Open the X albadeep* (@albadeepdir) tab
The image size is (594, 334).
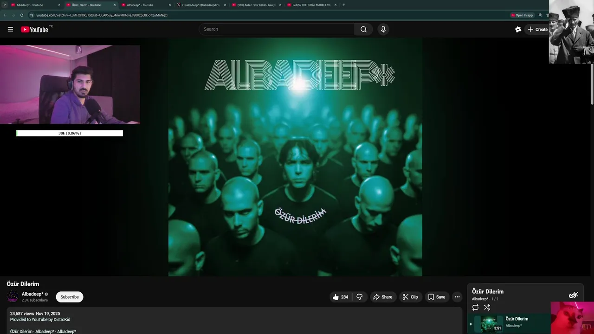click(201, 5)
